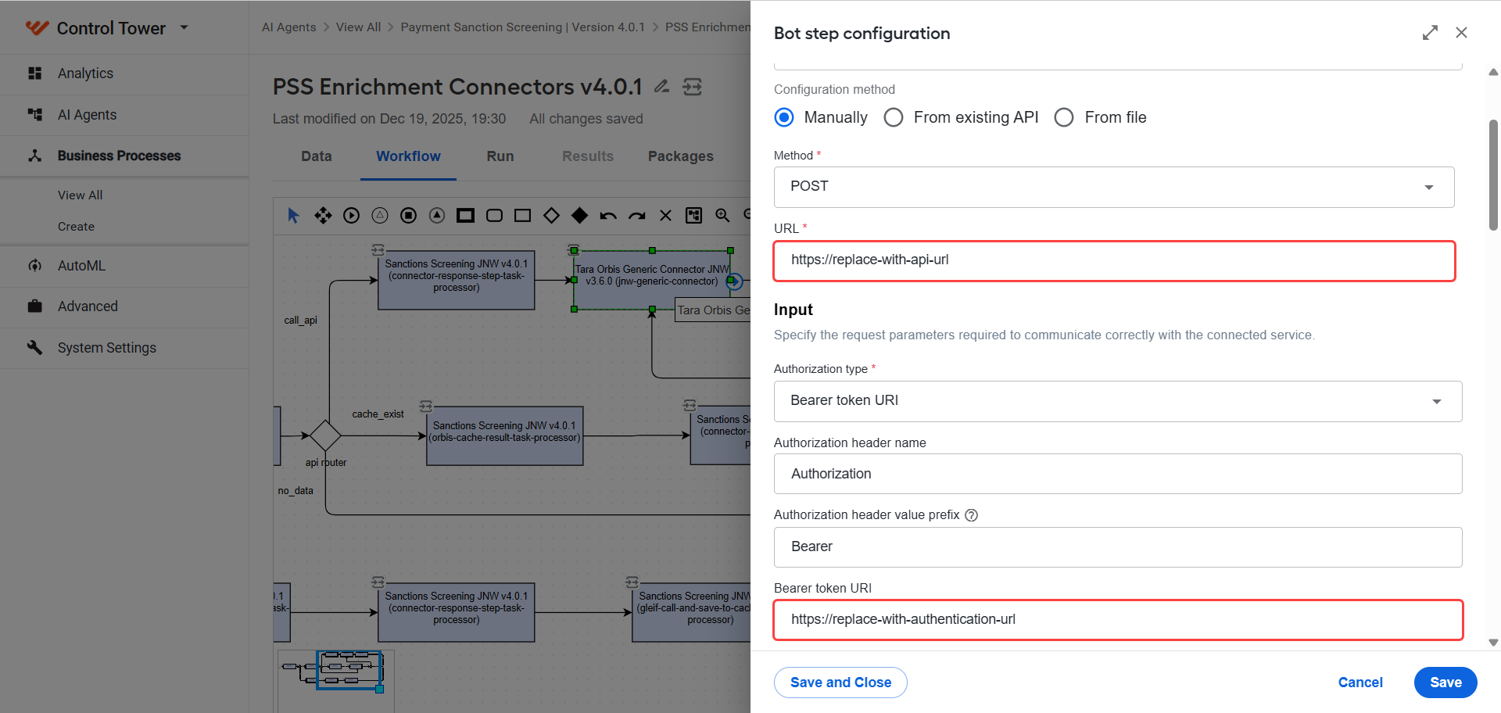The height and width of the screenshot is (713, 1501).
Task: Click the panel scrollbar up arrow
Action: click(x=1493, y=72)
